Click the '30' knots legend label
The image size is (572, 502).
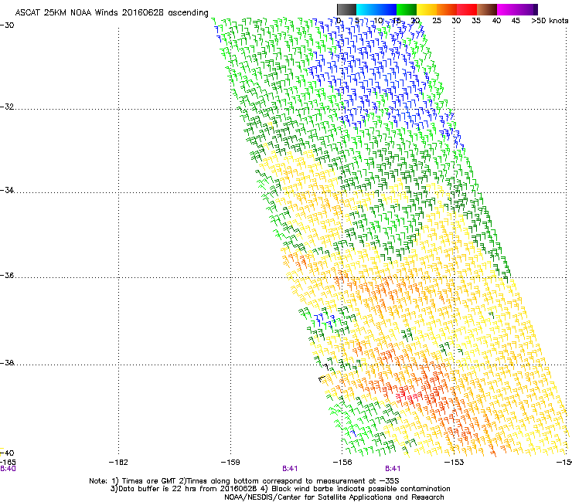coord(456,21)
